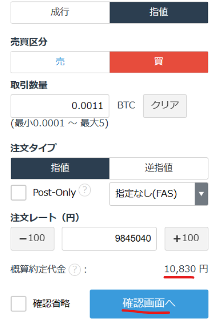The height and width of the screenshot is (325, 220).
Task: Increase order rate with +100 button
Action: click(x=186, y=238)
